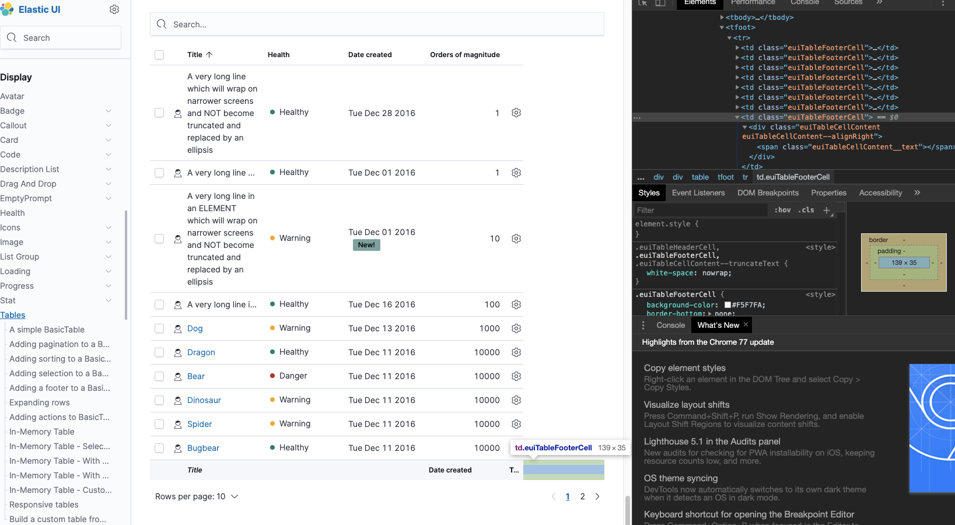Click the new style rule plus icon

point(827,210)
